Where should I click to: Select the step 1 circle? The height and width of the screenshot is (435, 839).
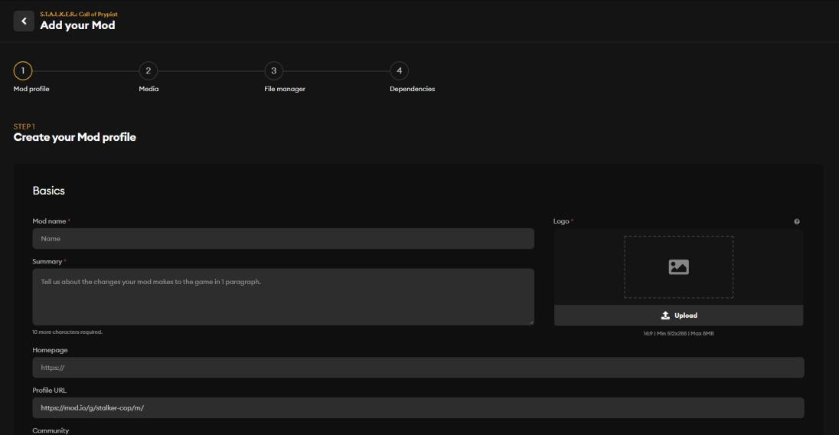[22, 70]
